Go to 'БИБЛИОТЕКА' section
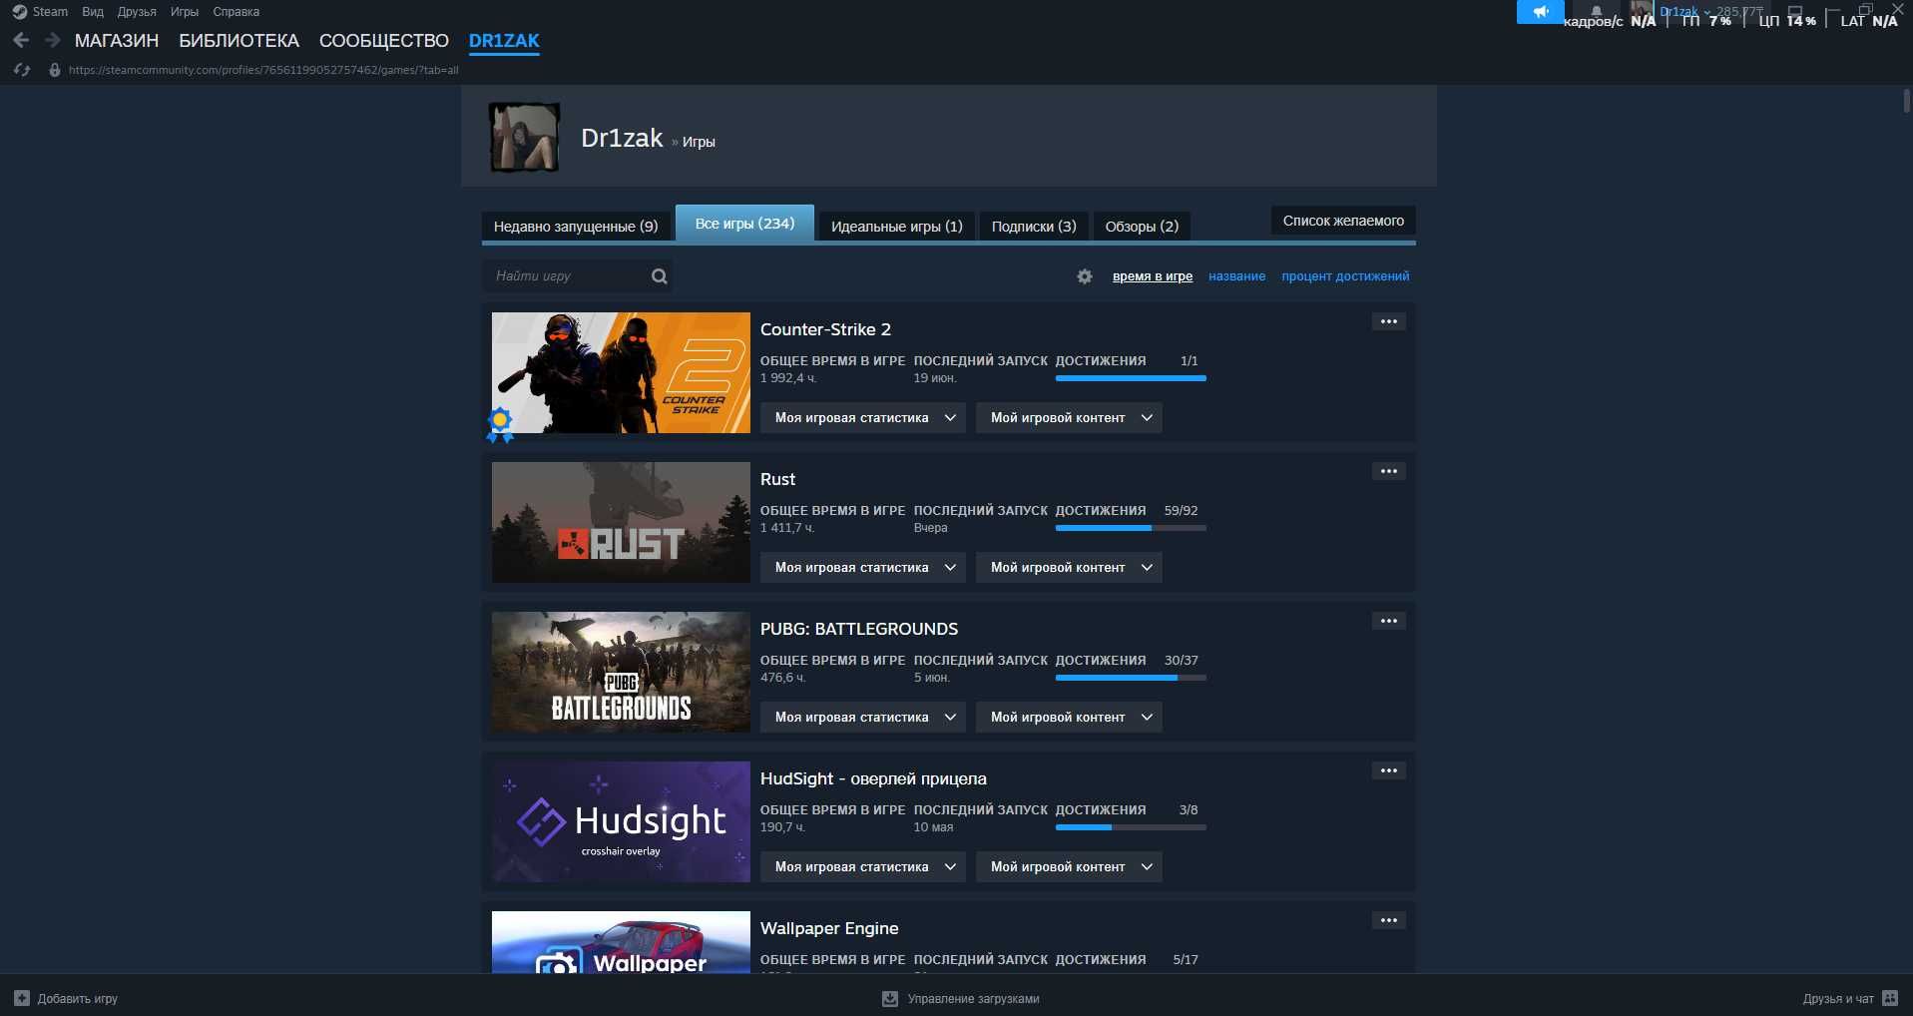Viewport: 1913px width, 1016px height. [239, 41]
